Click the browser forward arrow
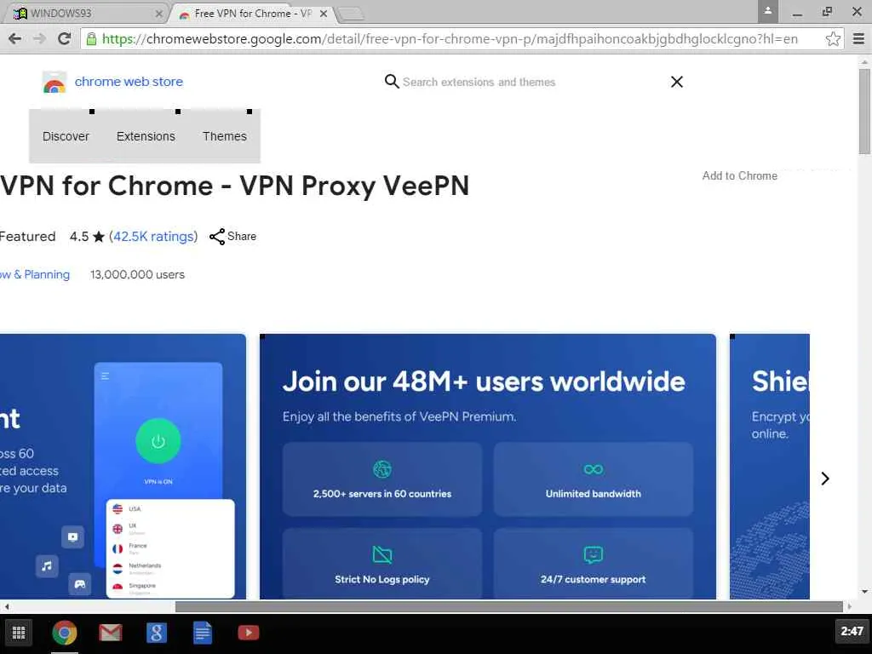872x654 pixels. [x=39, y=38]
